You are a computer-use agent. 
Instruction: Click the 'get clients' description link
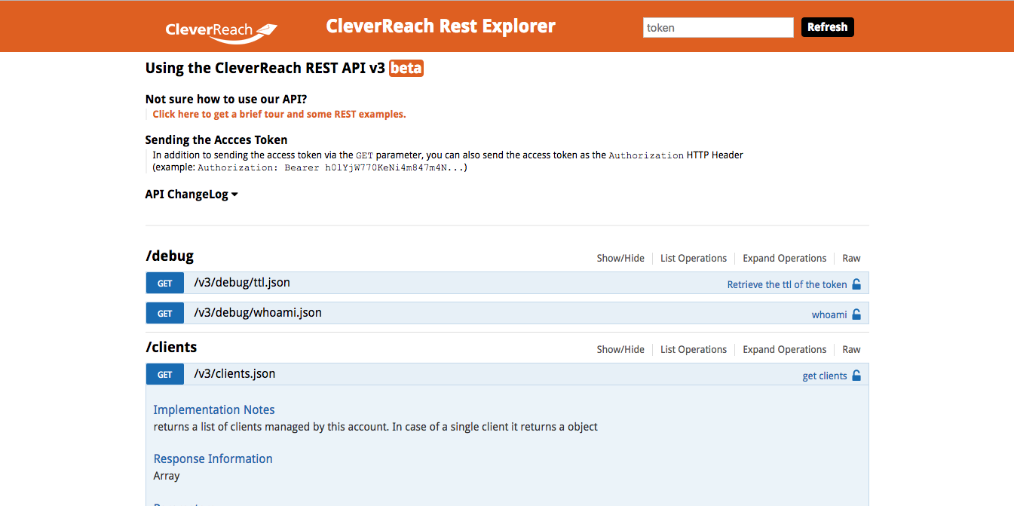(x=825, y=376)
